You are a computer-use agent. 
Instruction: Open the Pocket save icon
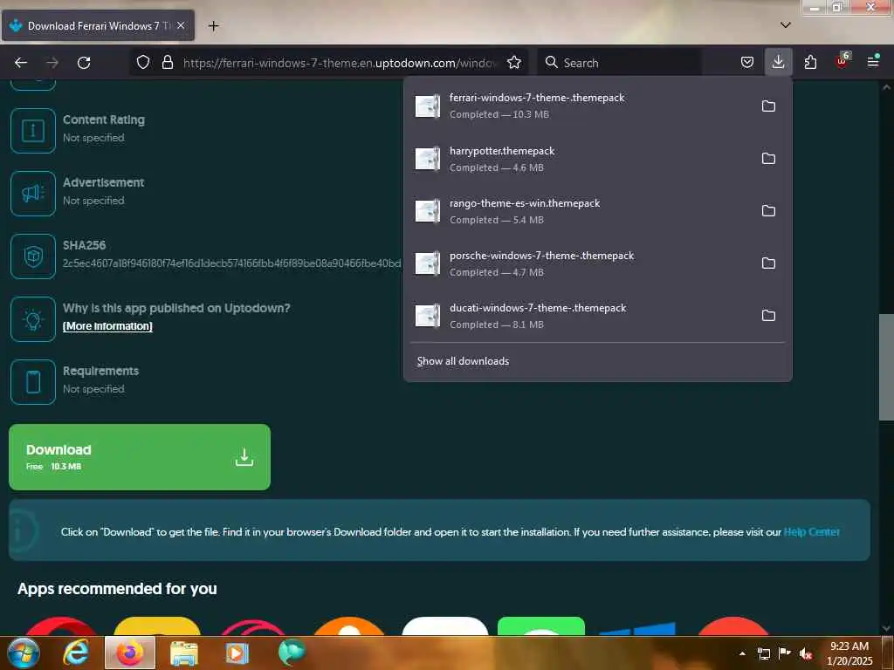747,63
